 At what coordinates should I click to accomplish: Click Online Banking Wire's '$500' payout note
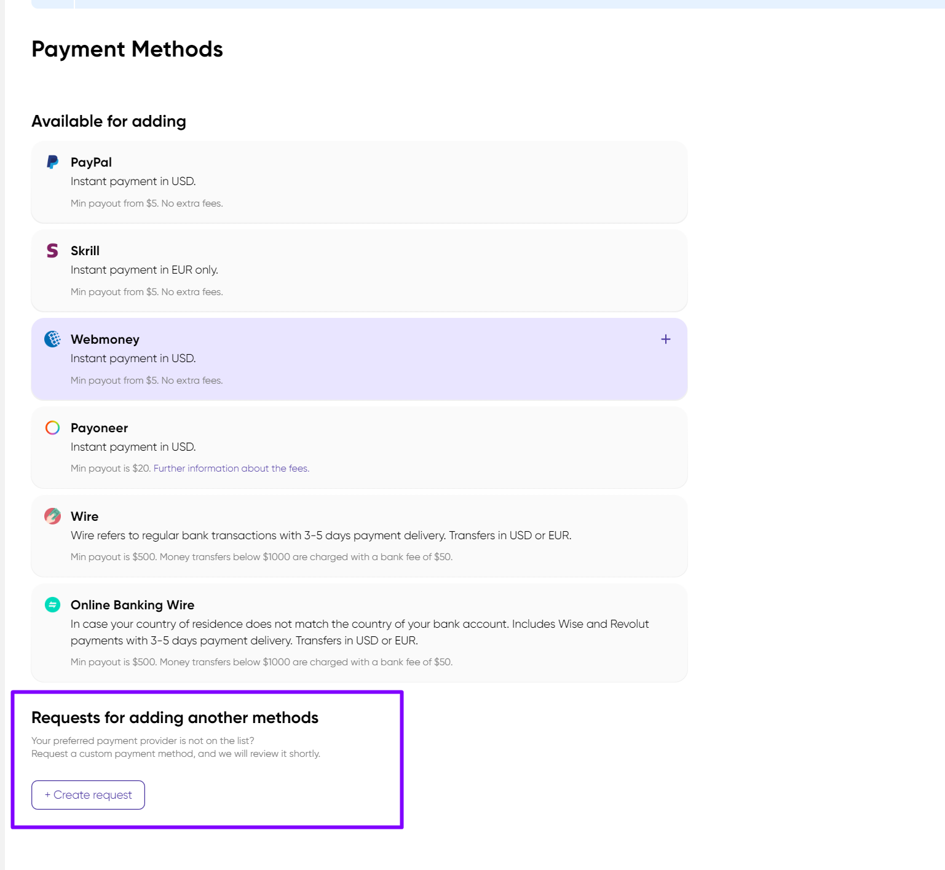point(261,662)
